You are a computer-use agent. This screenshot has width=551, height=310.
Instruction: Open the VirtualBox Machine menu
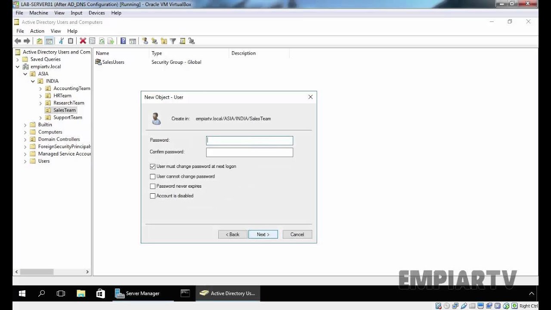pos(39,13)
